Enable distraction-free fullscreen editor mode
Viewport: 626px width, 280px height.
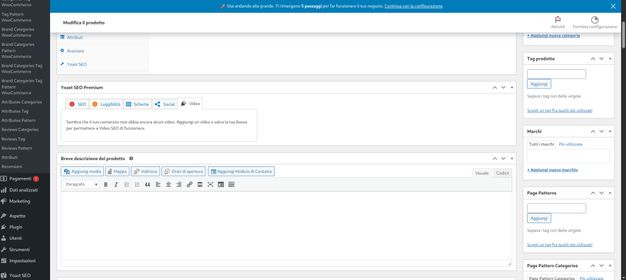click(x=210, y=184)
